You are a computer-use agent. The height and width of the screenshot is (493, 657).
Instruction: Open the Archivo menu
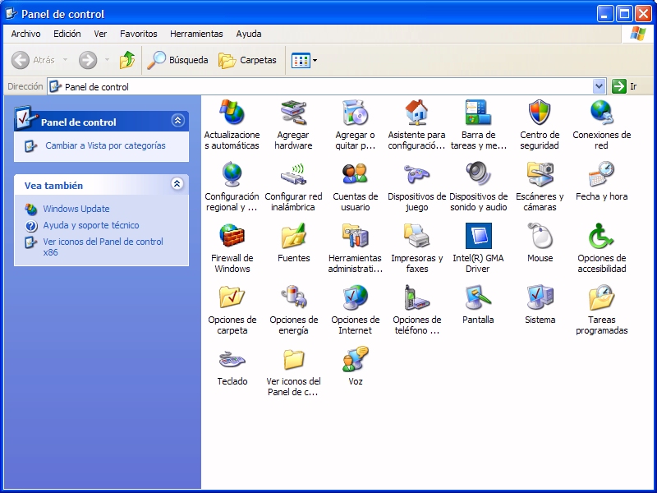(26, 34)
